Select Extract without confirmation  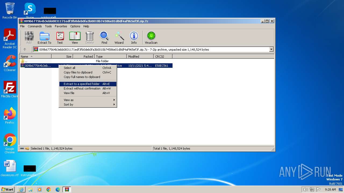point(88,88)
